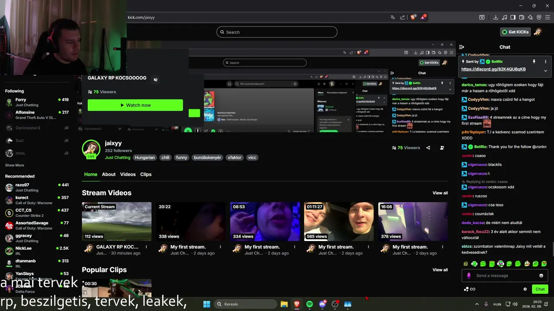
Task: Click the green Watch now button
Action: (x=135, y=105)
